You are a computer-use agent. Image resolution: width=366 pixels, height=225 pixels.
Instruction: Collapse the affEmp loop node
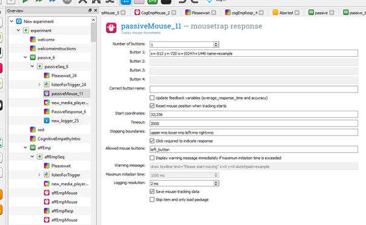[x=25, y=148]
